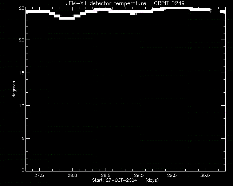The width and height of the screenshot is (233, 186).
Task: Click the y-axis tick label 10
Action: point(22,106)
